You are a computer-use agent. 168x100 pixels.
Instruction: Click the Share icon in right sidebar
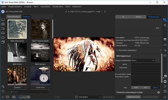click(165, 86)
